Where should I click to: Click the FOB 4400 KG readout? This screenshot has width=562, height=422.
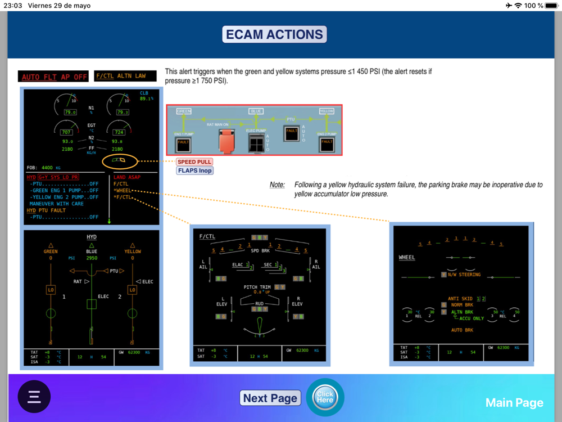coord(43,168)
